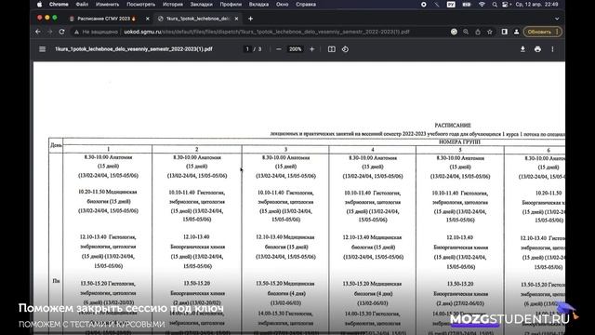Open PDF viewer more actions menu
This screenshot has height=335, width=595.
[552, 49]
